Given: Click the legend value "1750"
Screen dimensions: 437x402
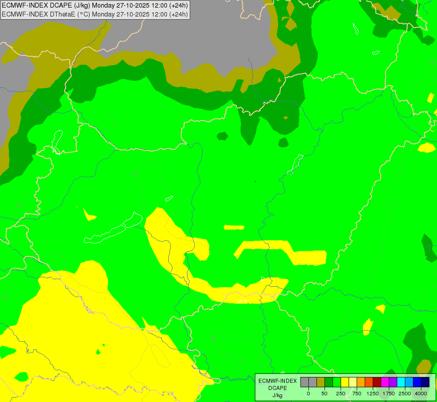Looking at the screenshot, I should click(389, 394).
